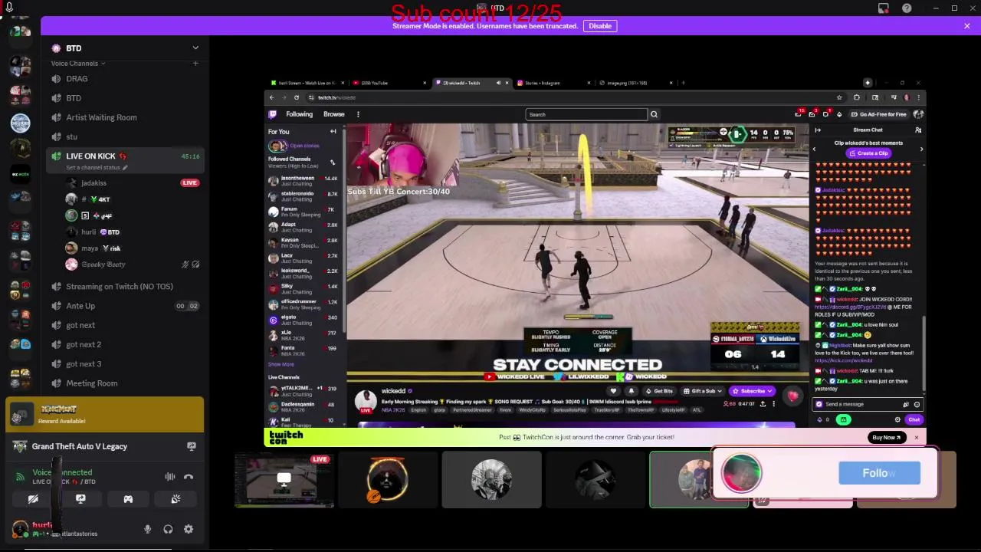This screenshot has height=552, width=981.
Task: Go back in the browser
Action: click(x=271, y=97)
